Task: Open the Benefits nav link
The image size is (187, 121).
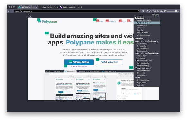Action: [x=100, y=22]
